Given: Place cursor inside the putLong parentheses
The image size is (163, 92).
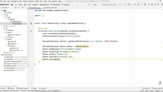Looking at the screenshot, I should 58,59.
